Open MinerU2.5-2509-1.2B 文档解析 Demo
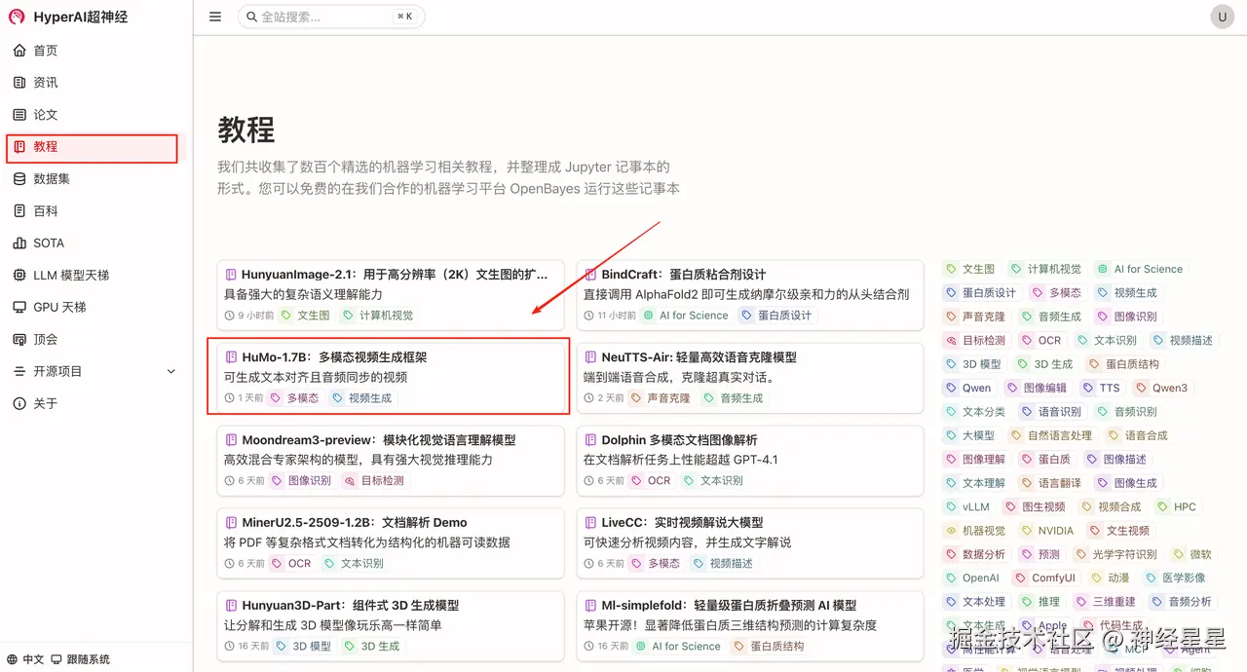1247x672 pixels. (x=355, y=523)
